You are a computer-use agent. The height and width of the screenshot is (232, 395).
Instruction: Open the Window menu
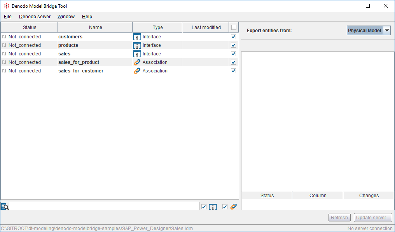click(x=66, y=17)
